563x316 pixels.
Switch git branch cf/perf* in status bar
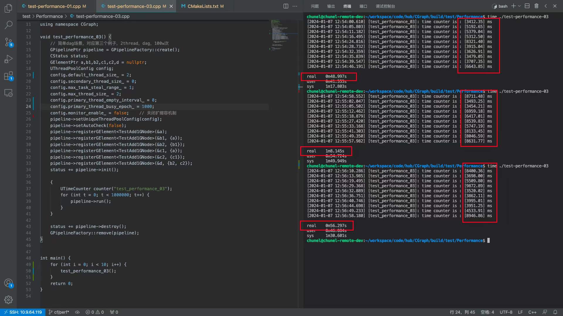(x=59, y=312)
